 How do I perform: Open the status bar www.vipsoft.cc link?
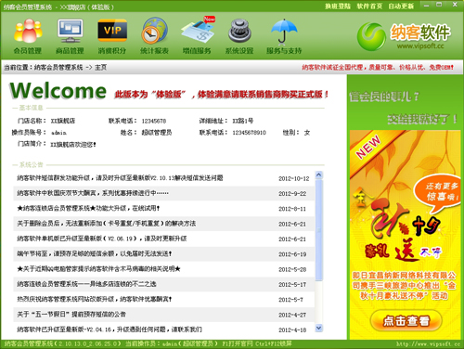click(x=428, y=344)
